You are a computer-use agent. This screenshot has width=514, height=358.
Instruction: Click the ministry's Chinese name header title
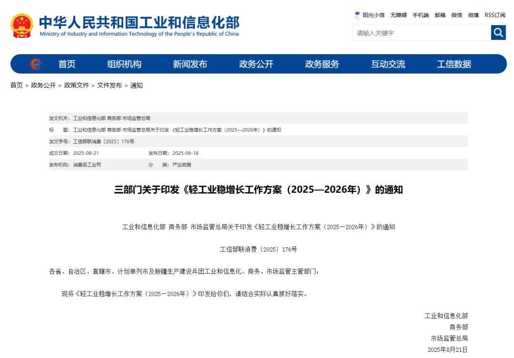(x=139, y=22)
